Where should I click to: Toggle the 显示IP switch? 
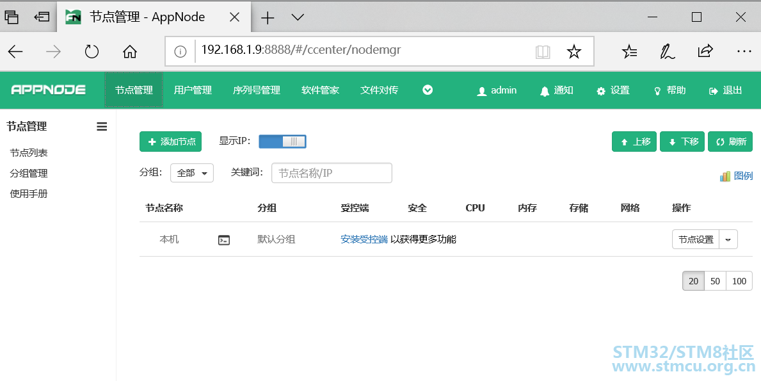coord(282,142)
